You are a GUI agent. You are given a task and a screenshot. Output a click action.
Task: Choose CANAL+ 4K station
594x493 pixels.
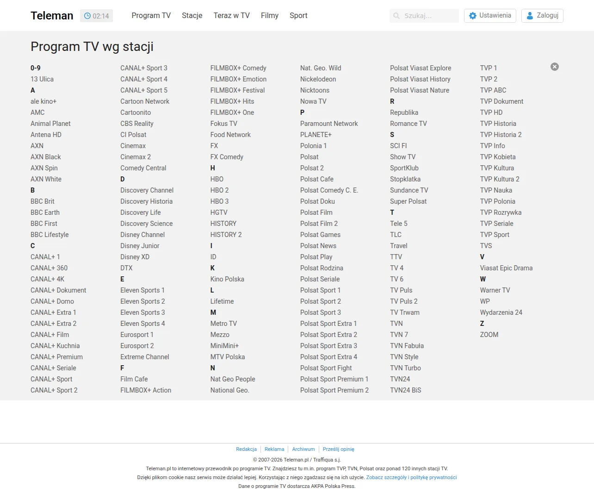(48, 279)
